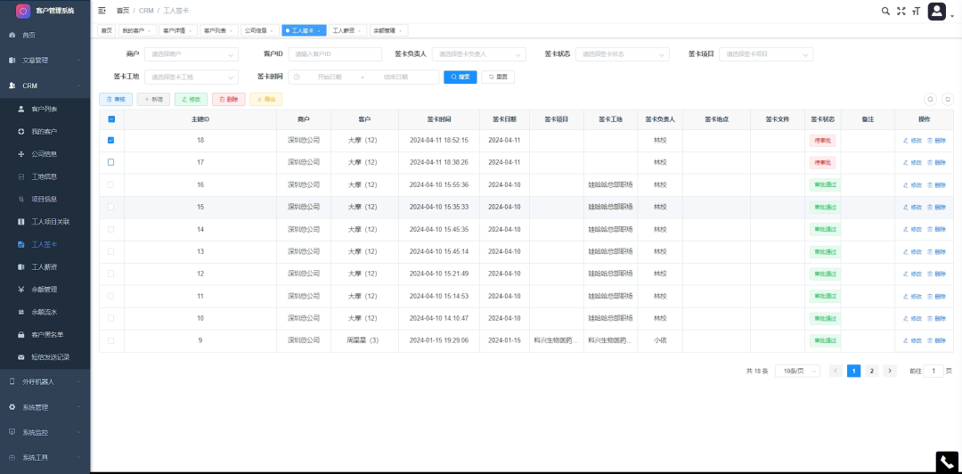Click the round search toggle icon above table
This screenshot has width=962, height=474.
click(x=930, y=100)
